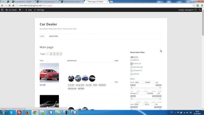Click the Petrol tag on Car #30
The height and width of the screenshot is (115, 204).
pos(95,85)
